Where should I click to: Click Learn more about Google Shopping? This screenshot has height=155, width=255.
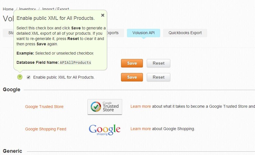[x=141, y=129]
